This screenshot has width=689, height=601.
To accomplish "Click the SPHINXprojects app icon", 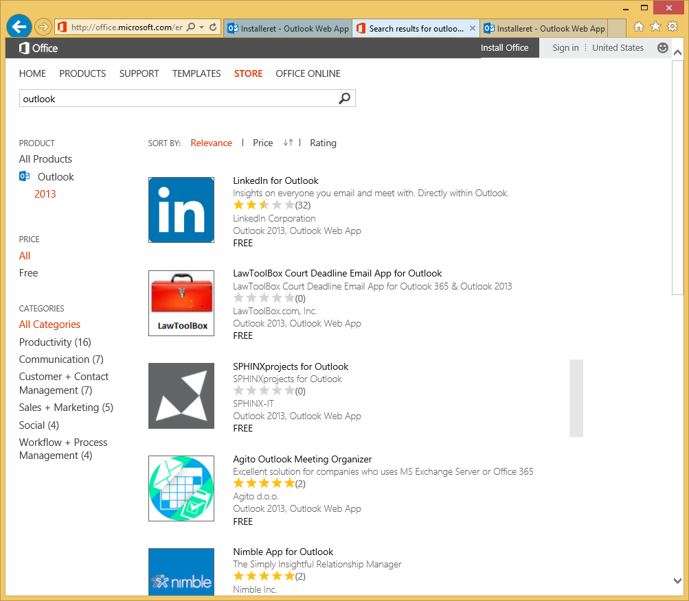I will [x=181, y=396].
